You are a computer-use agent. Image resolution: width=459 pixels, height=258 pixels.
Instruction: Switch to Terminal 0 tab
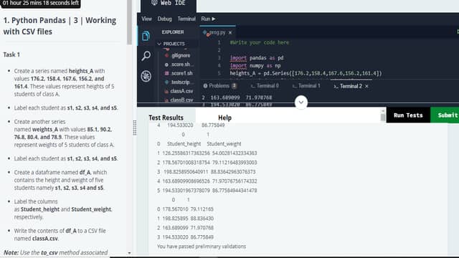click(x=265, y=86)
